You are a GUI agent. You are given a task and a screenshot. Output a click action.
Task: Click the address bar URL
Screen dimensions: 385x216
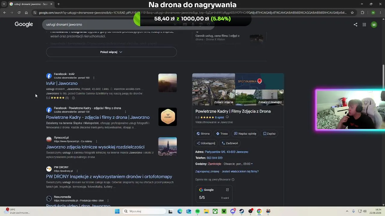click(x=192, y=13)
